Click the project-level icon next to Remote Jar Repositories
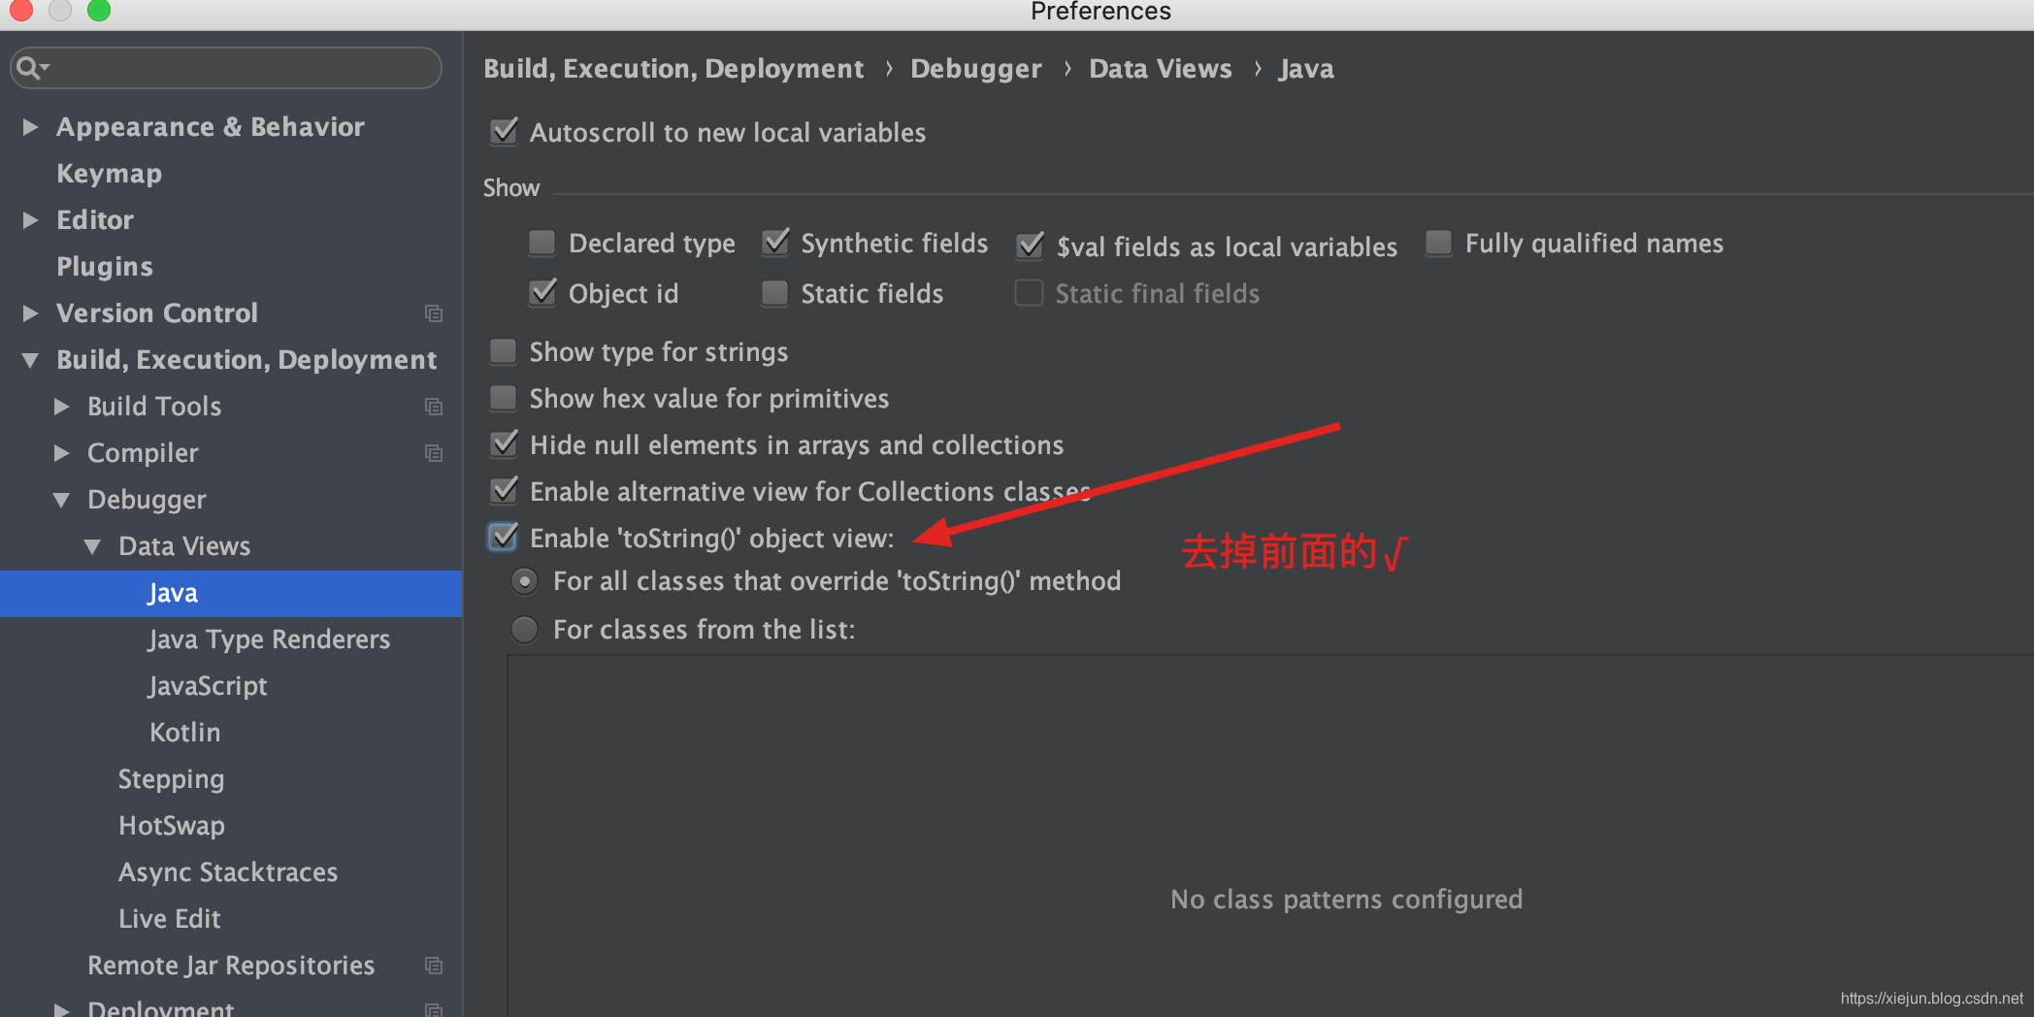Screen dimensions: 2034x1017 (434, 966)
